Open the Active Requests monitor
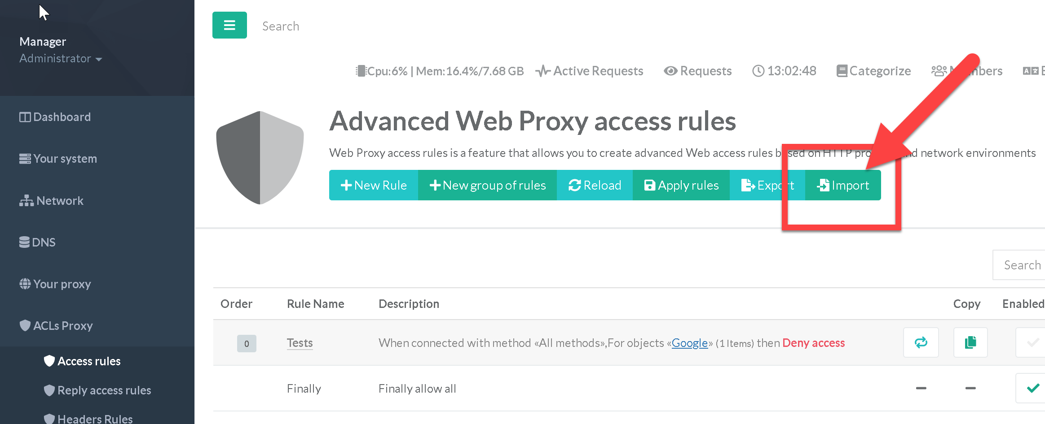The width and height of the screenshot is (1045, 424). pyautogui.click(x=589, y=71)
